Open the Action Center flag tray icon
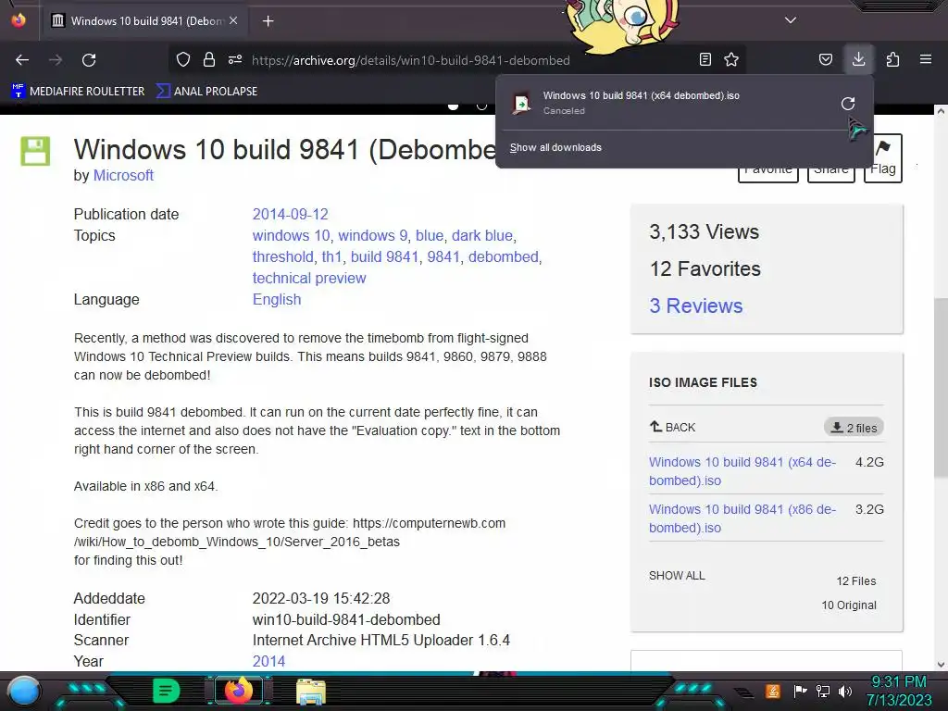Image resolution: width=948 pixels, height=711 pixels. click(x=801, y=691)
